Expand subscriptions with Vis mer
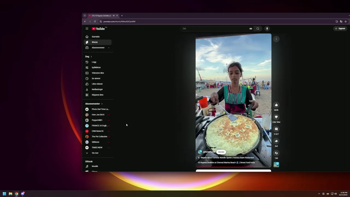The width and height of the screenshot is (350, 197). [x=98, y=153]
